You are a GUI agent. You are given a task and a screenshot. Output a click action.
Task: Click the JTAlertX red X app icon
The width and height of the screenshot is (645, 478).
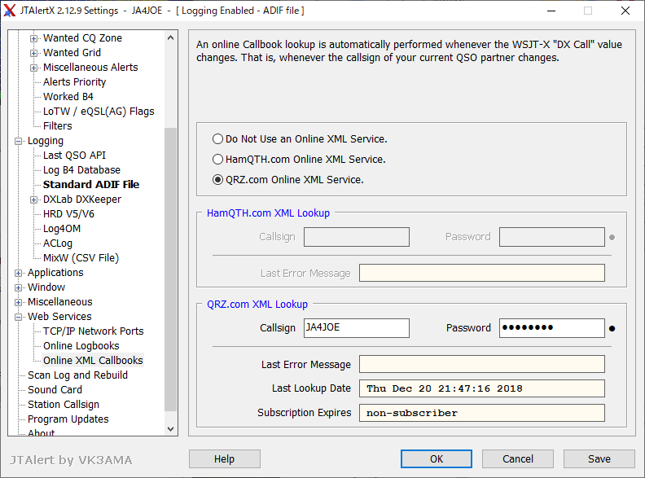point(9,11)
